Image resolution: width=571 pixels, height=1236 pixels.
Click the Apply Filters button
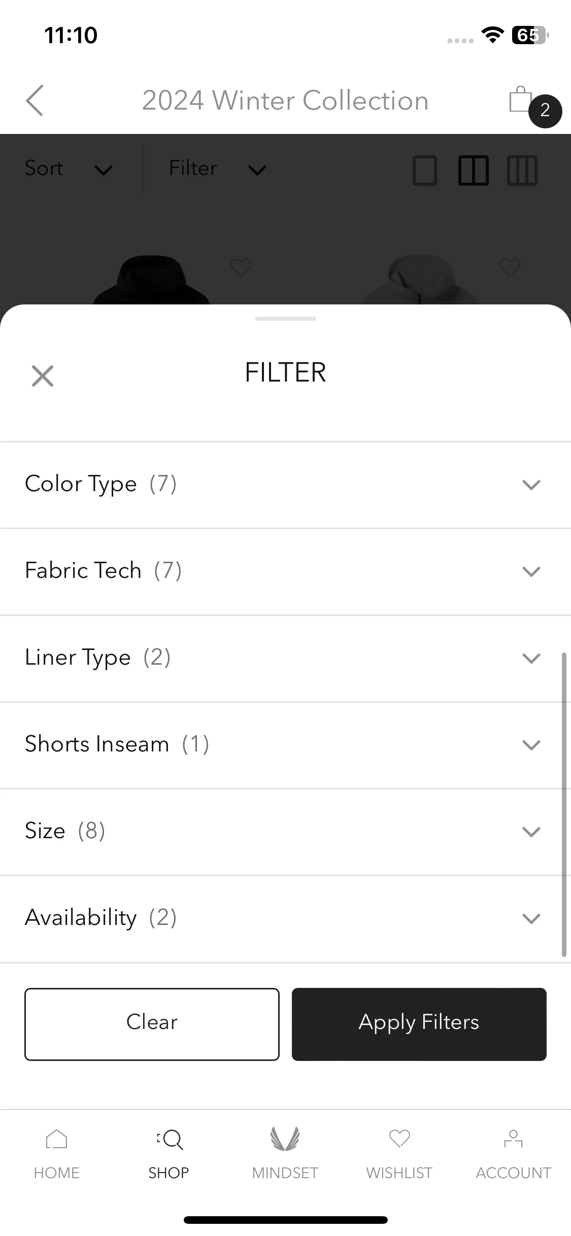pos(419,1024)
